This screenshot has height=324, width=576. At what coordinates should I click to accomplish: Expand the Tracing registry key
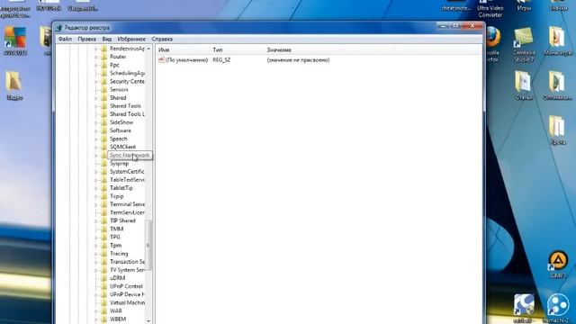pos(96,254)
